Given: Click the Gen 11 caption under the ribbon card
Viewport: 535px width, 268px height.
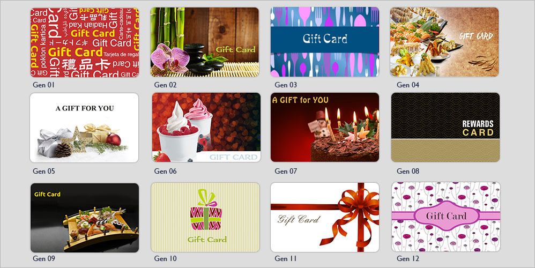Looking at the screenshot, I should point(285,258).
